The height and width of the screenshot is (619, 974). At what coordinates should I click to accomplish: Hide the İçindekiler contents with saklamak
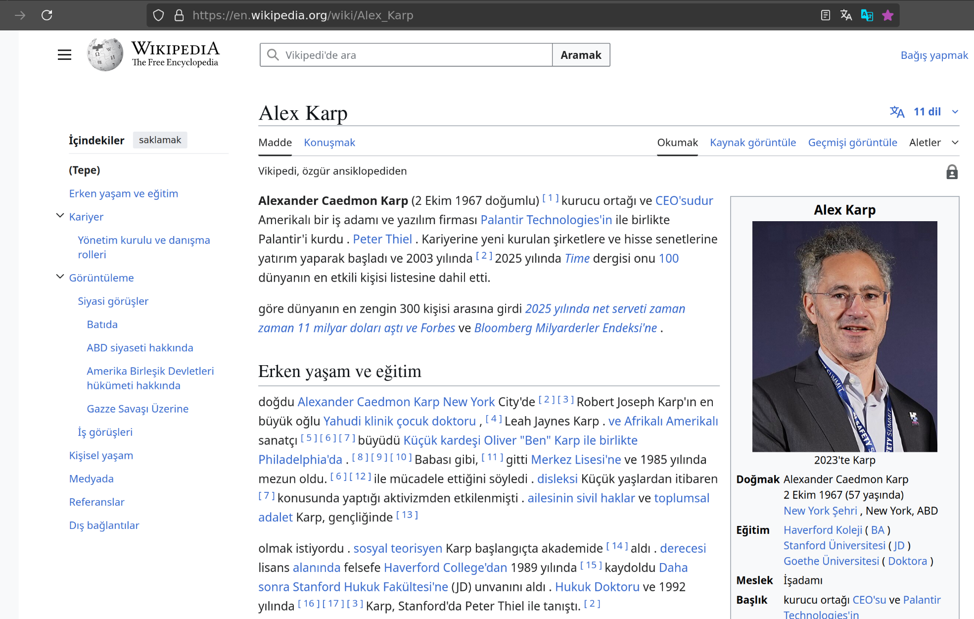coord(160,140)
